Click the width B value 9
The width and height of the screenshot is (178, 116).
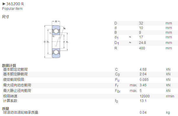(x=140, y=33)
